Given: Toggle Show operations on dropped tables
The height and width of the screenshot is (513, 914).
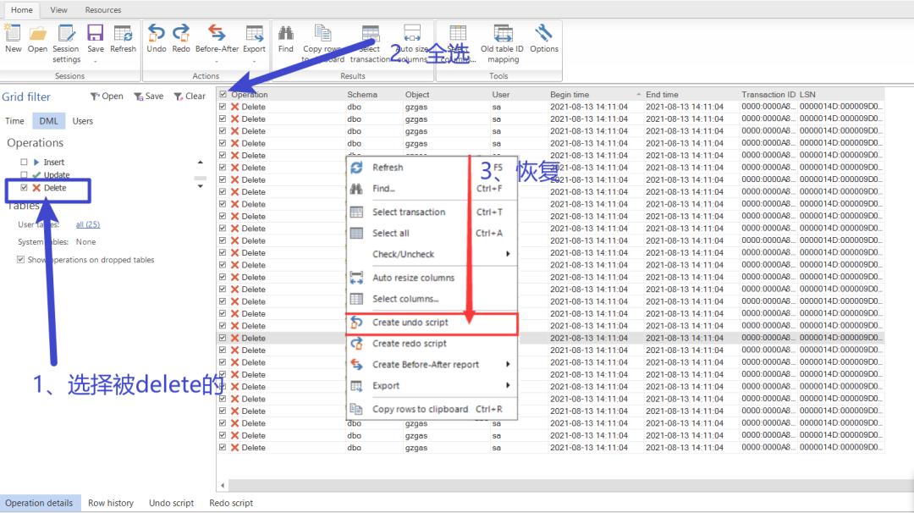Looking at the screenshot, I should tap(21, 259).
